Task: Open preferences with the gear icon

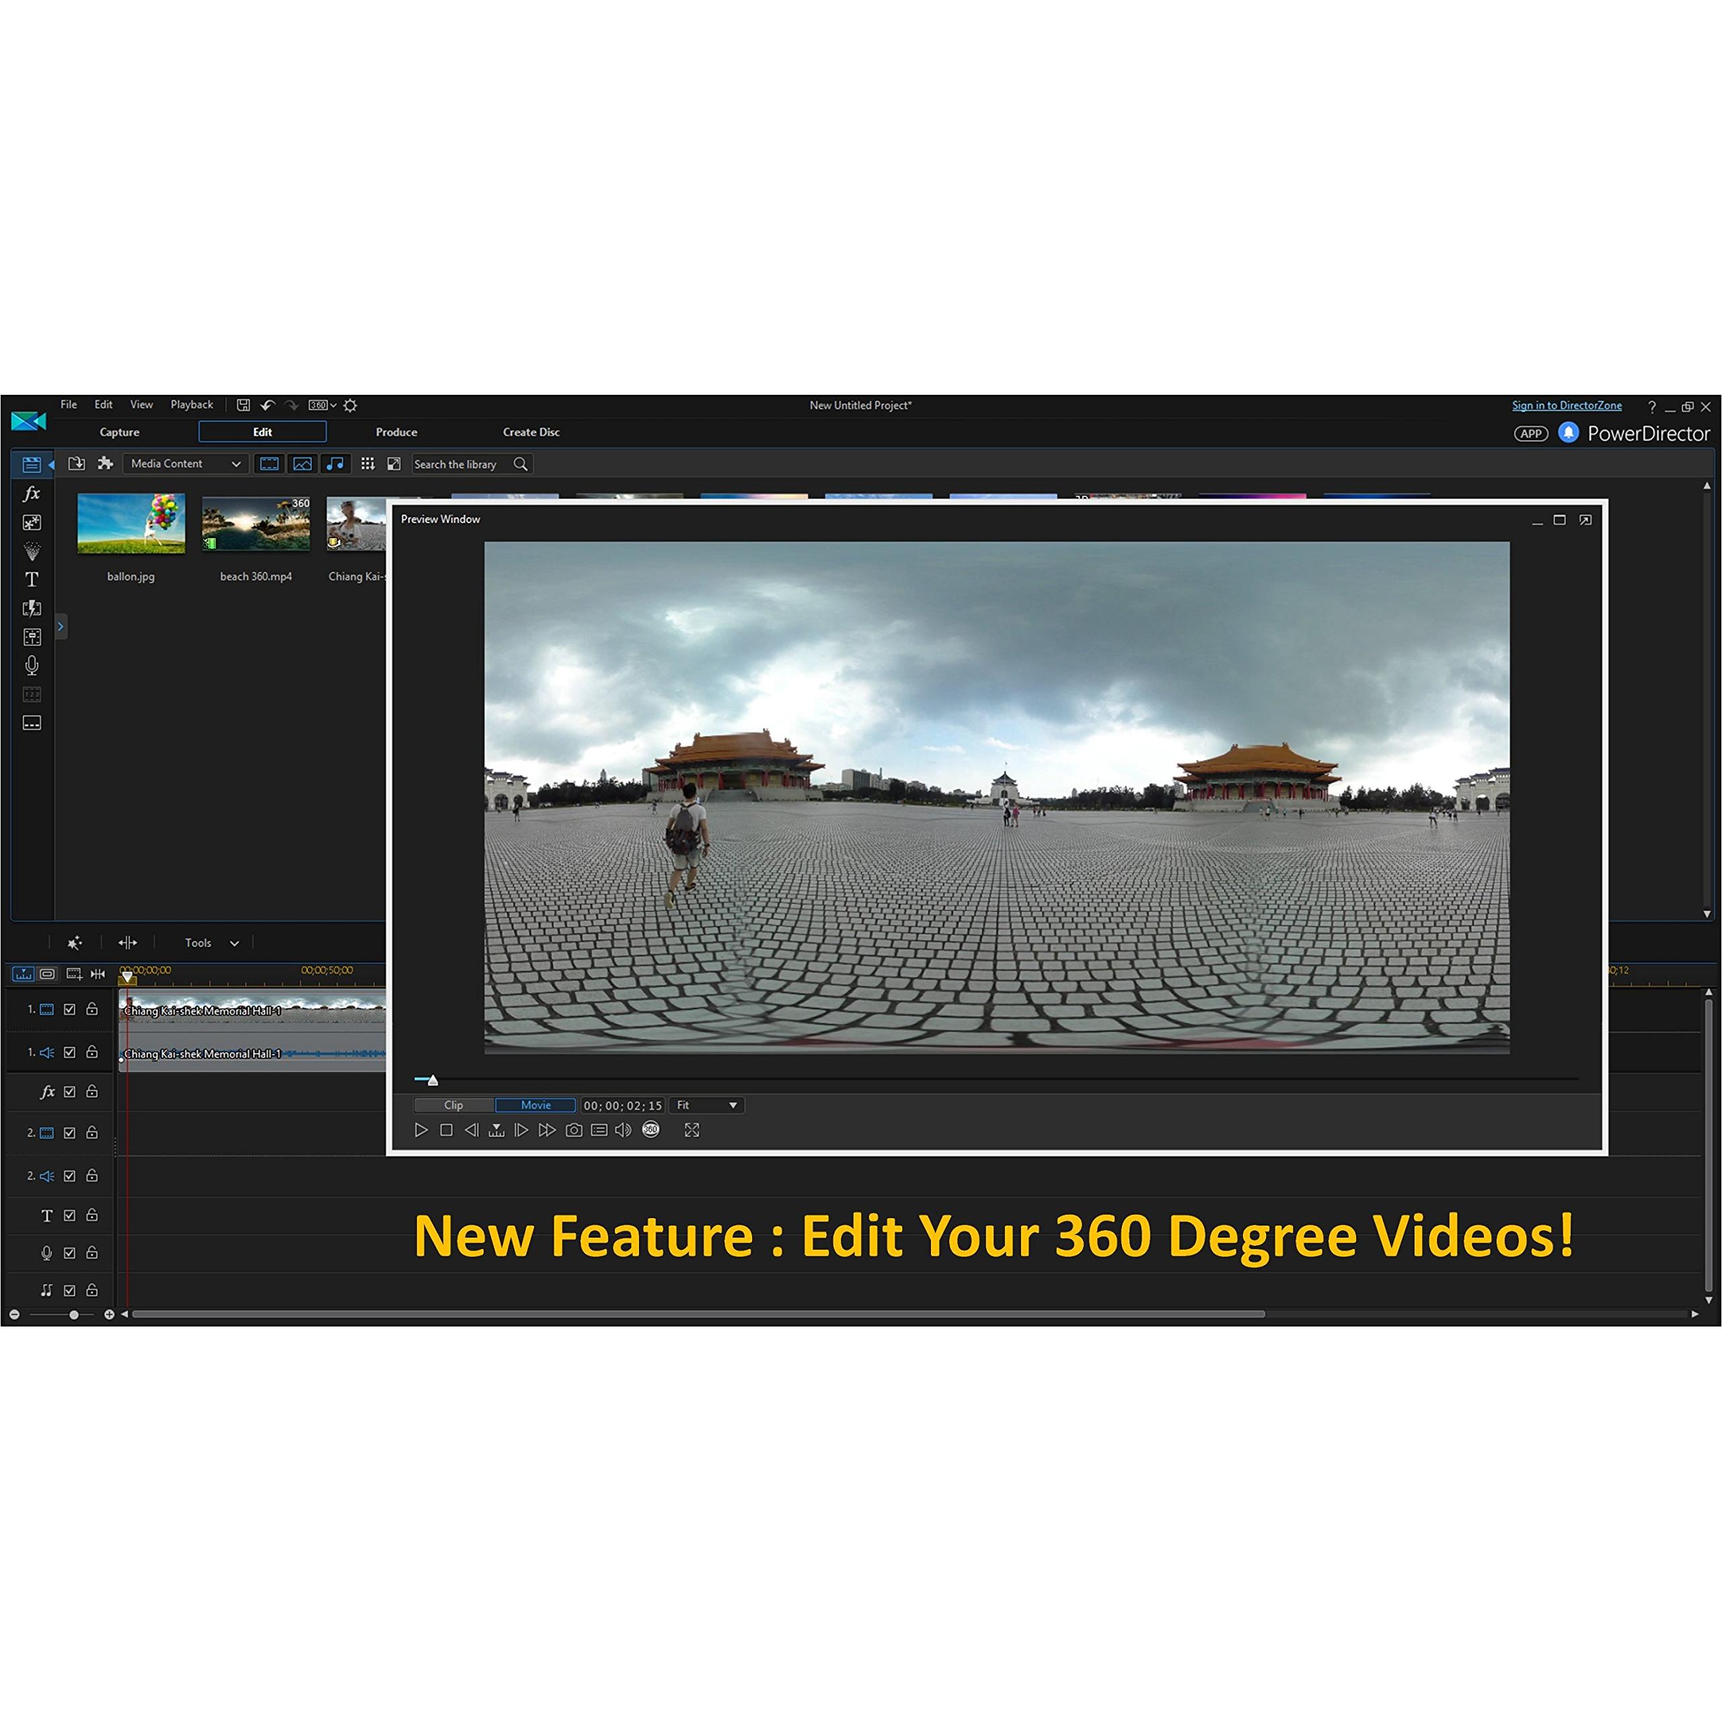Action: (350, 406)
